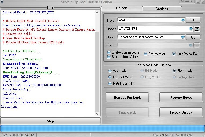Open the Port dropdown arrow
Viewport: 205px width, 137px height.
coord(191,45)
